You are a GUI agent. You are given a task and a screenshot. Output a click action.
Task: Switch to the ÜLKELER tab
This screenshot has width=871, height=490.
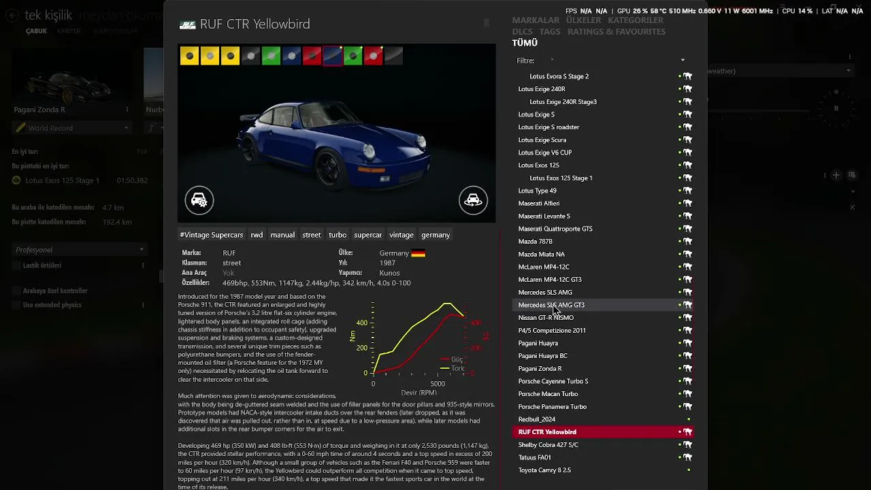click(584, 20)
